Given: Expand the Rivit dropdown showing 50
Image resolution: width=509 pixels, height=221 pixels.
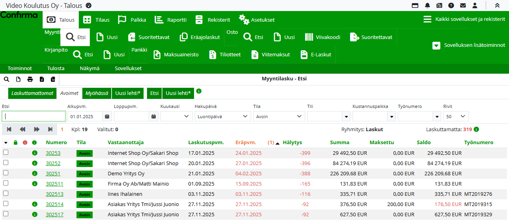Looking at the screenshot, I should (x=456, y=117).
